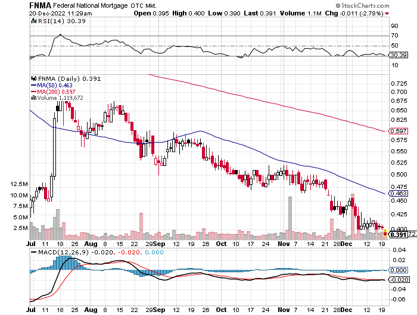The height and width of the screenshot is (315, 417).
Task: Click the red MA(200) legend line marker
Action: pyautogui.click(x=33, y=92)
